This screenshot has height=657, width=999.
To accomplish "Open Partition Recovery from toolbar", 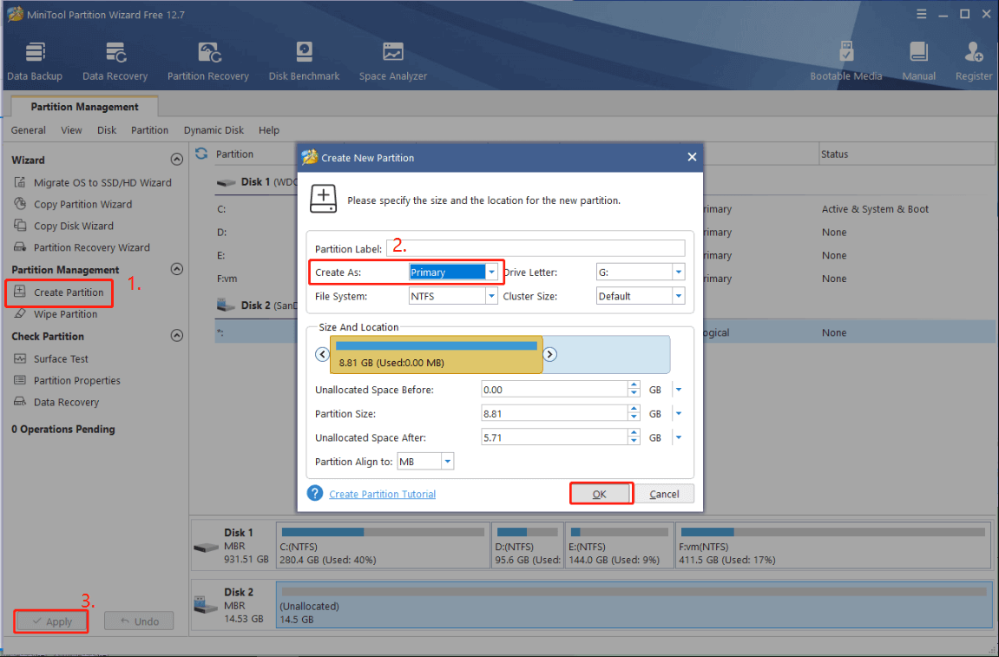I will 207,61.
